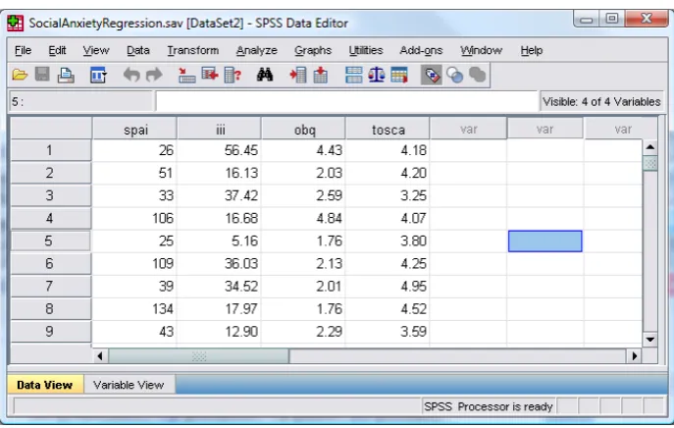Click the Select Cases icon
Screen dimensions: 674x428
point(399,76)
